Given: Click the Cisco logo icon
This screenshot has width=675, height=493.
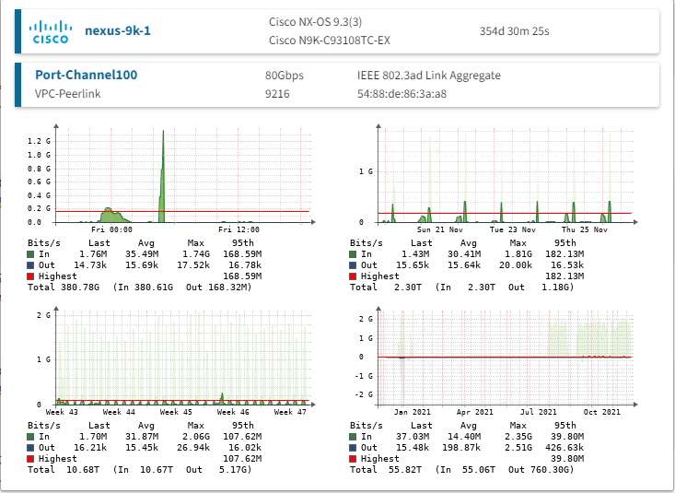Looking at the screenshot, I should [x=51, y=32].
